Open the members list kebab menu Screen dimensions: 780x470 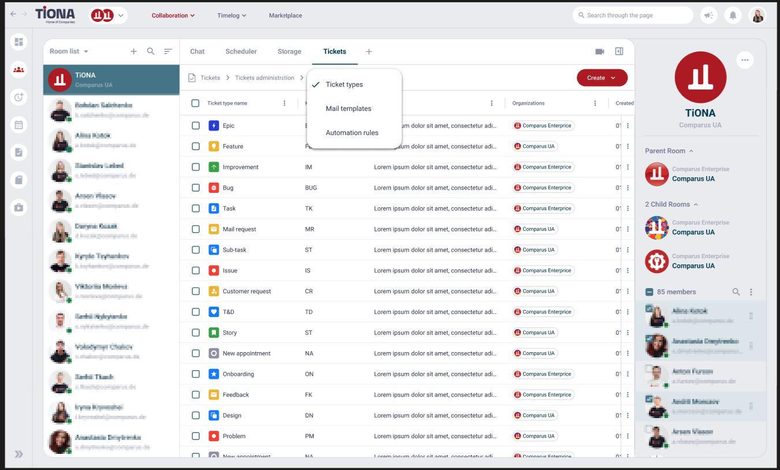pos(751,292)
